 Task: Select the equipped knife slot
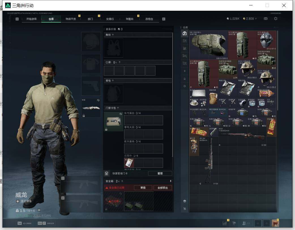tap(91, 108)
